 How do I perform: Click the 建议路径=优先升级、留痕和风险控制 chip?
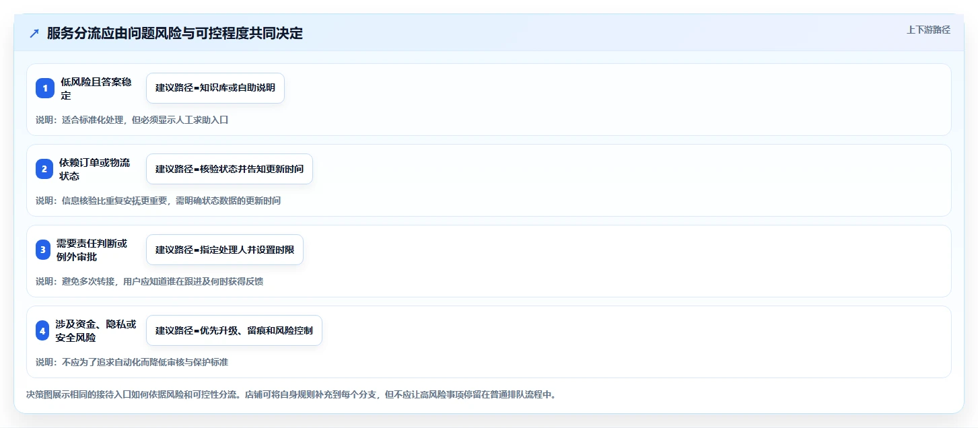[x=234, y=330]
